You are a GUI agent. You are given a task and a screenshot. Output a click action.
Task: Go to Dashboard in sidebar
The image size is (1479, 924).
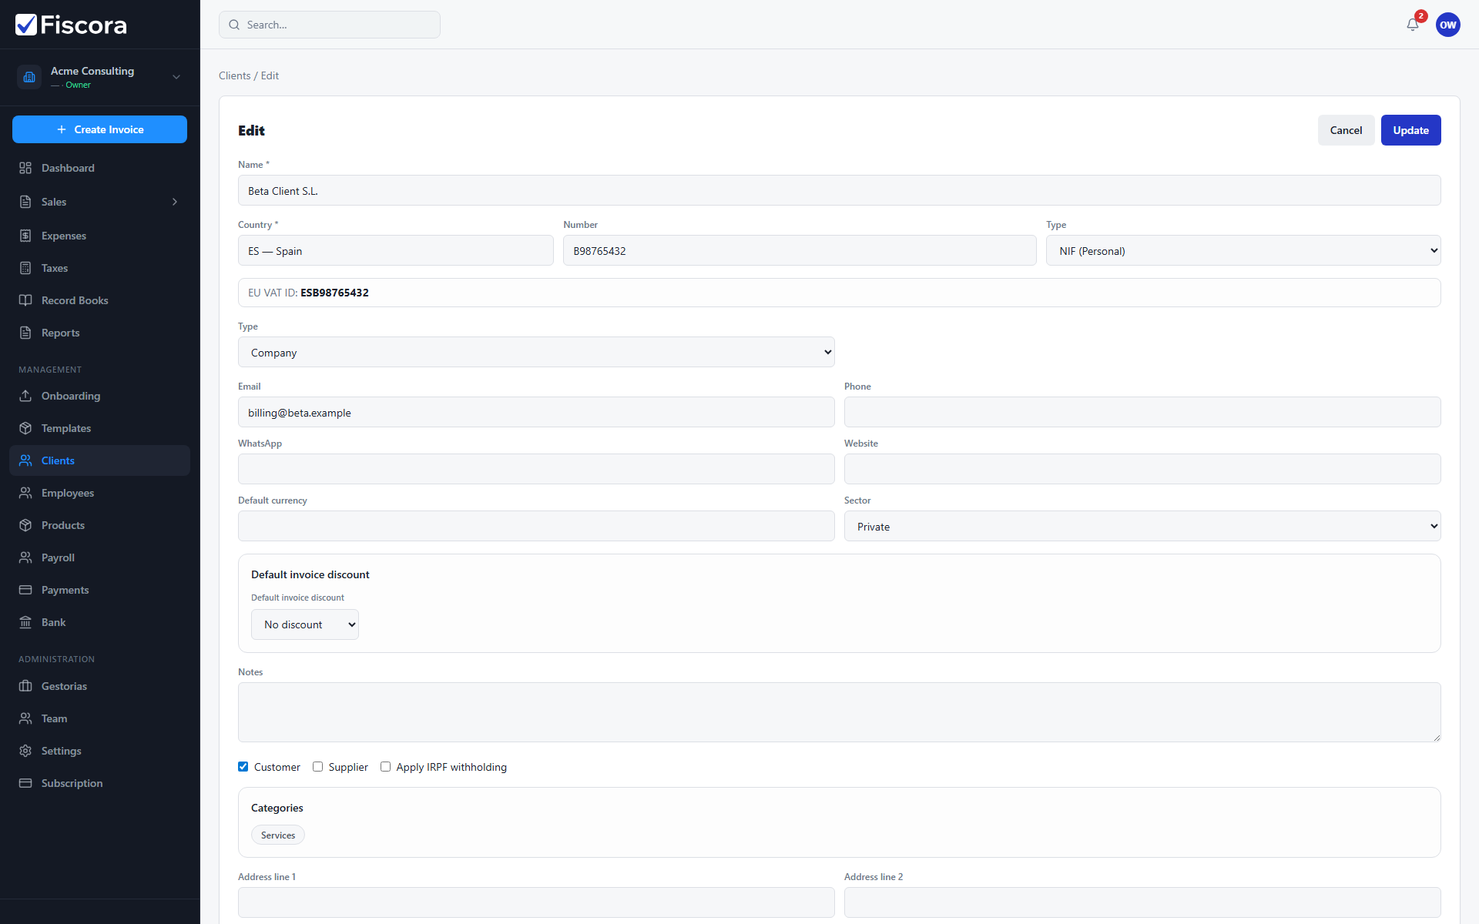pos(99,168)
